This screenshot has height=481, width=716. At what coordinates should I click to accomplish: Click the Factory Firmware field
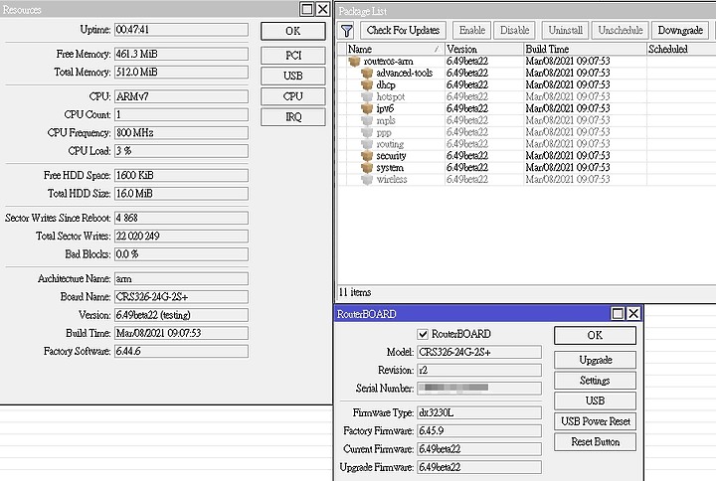click(479, 430)
